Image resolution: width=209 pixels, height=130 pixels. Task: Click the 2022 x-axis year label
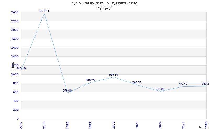pos(160,125)
